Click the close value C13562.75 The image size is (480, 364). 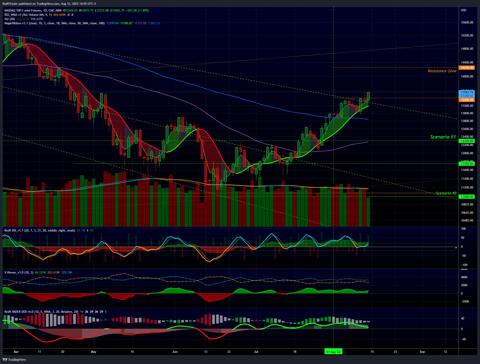[117, 10]
